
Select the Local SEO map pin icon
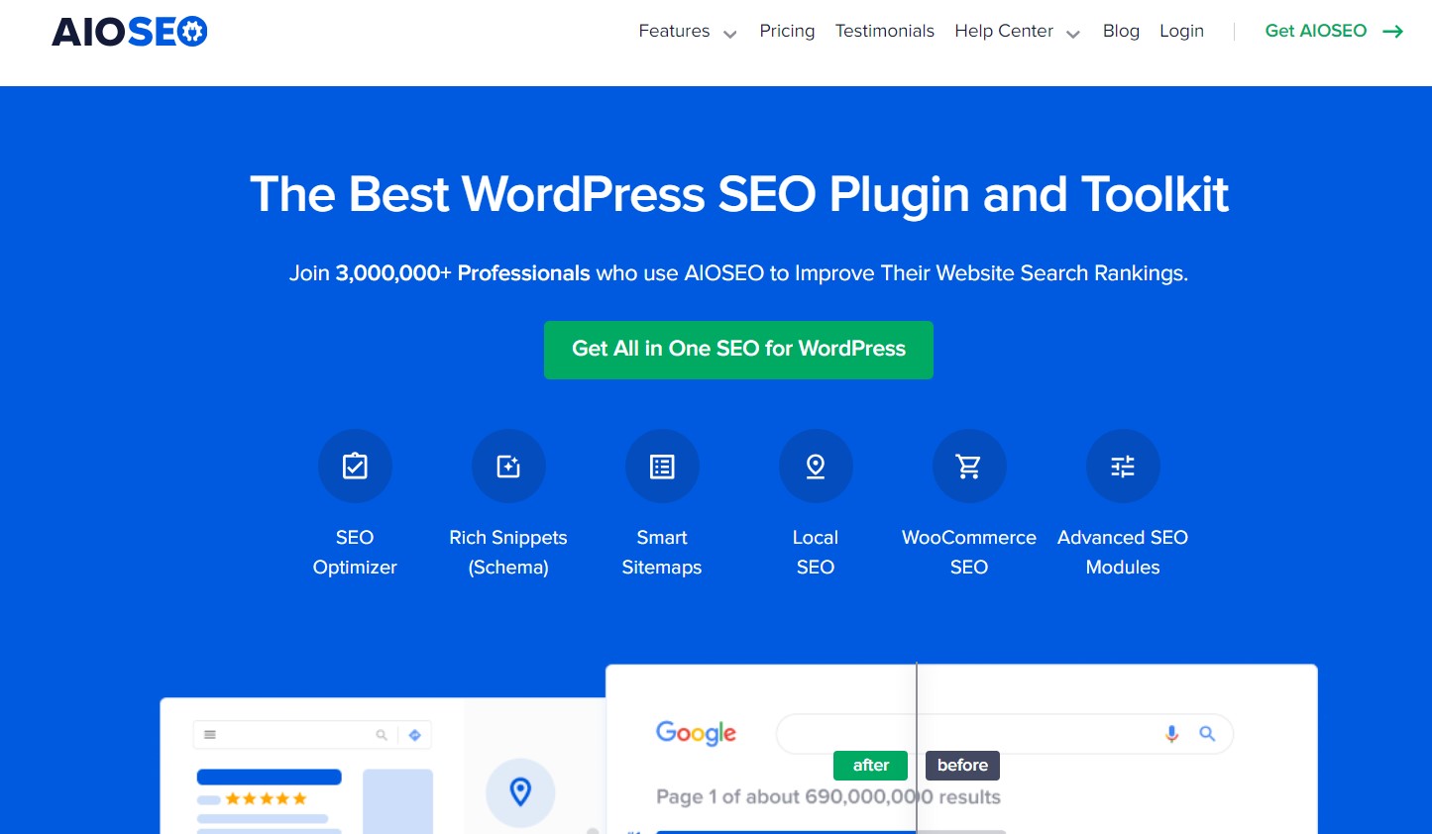(x=816, y=466)
